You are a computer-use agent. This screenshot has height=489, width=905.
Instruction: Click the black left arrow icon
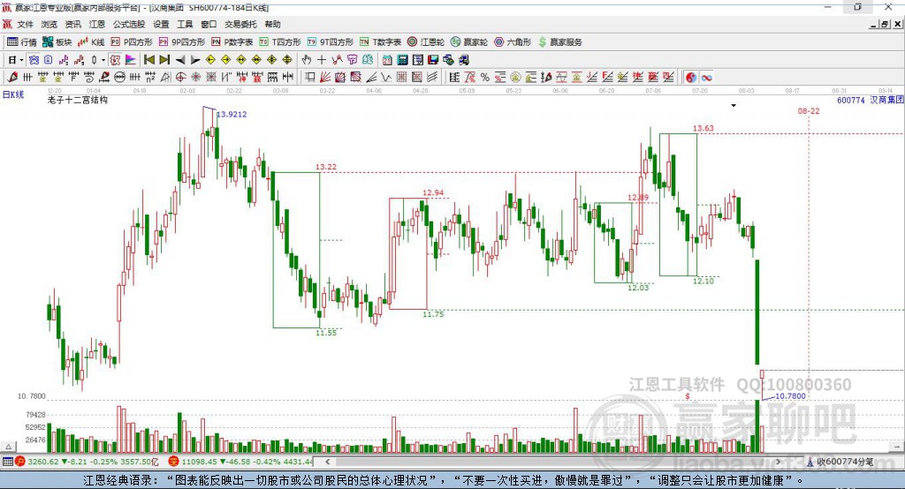click(180, 60)
